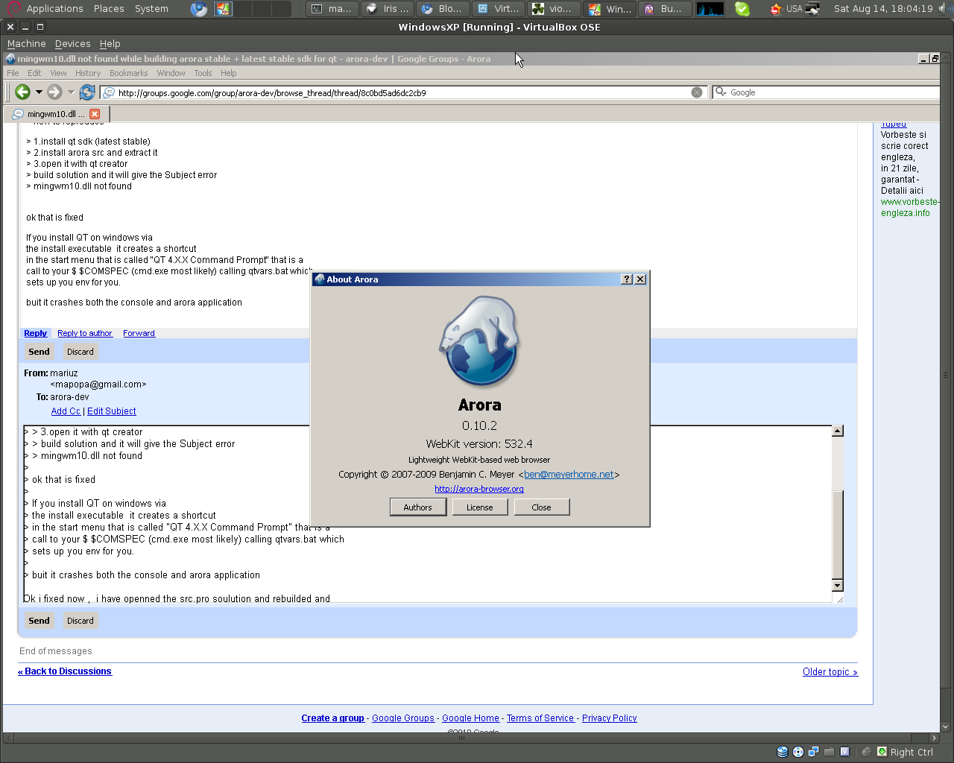
Task: Click the Arora back navigation arrow
Action: pos(22,92)
